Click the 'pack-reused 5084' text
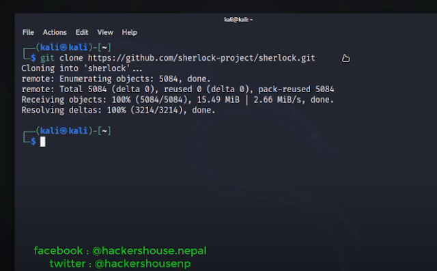437x271 pixels. pyautogui.click(x=296, y=89)
